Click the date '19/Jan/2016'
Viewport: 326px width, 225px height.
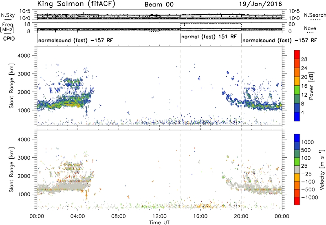click(260, 4)
